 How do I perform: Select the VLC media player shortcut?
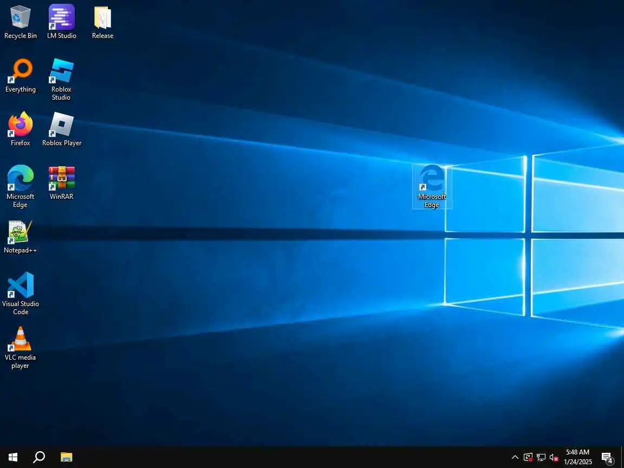pos(20,347)
